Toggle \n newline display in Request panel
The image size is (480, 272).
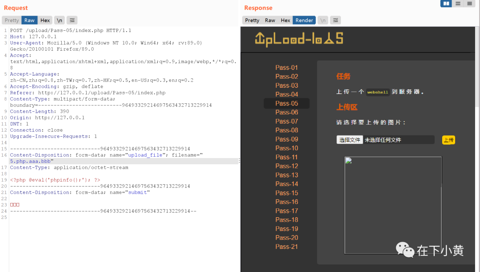(x=60, y=20)
